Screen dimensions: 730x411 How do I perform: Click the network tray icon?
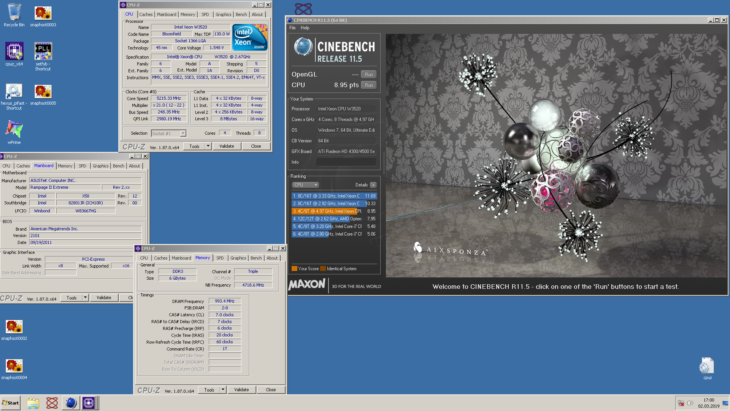tap(681, 403)
